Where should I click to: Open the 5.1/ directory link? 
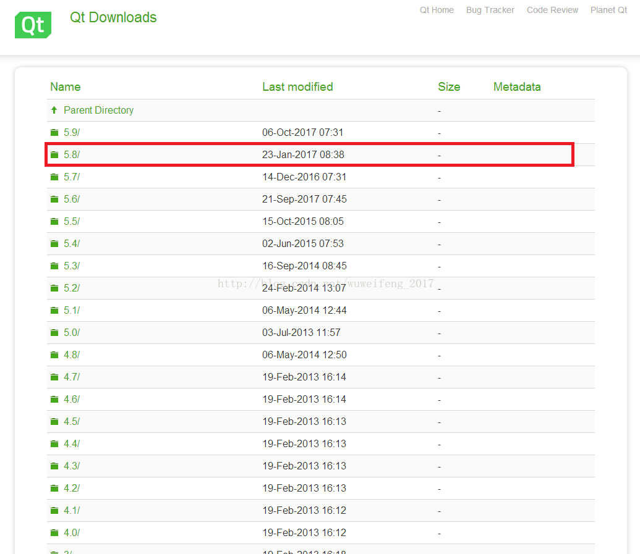[72, 310]
